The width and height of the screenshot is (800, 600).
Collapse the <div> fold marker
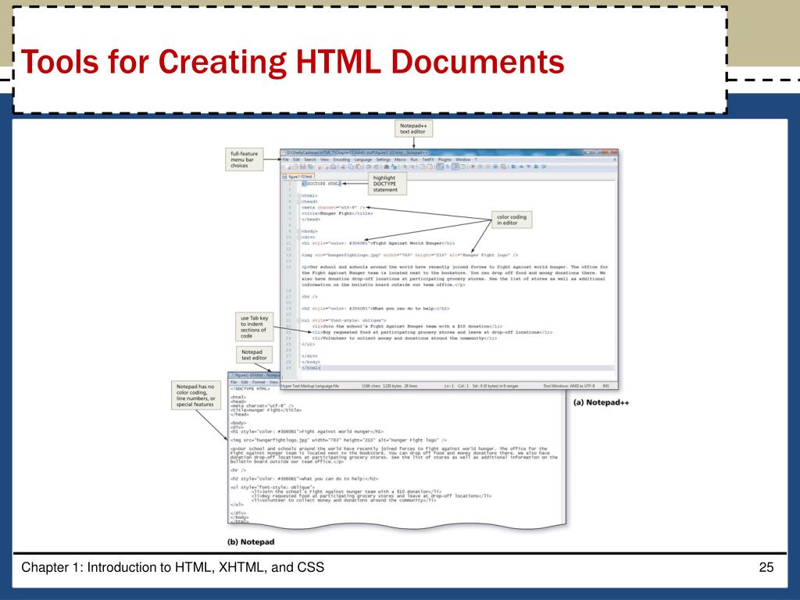[299, 237]
